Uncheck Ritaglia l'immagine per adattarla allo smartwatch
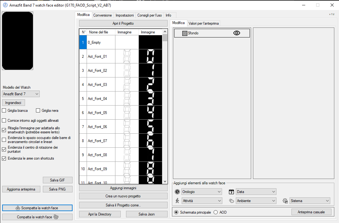Image resolution: width=339 pixels, height=223 pixels. [4, 130]
